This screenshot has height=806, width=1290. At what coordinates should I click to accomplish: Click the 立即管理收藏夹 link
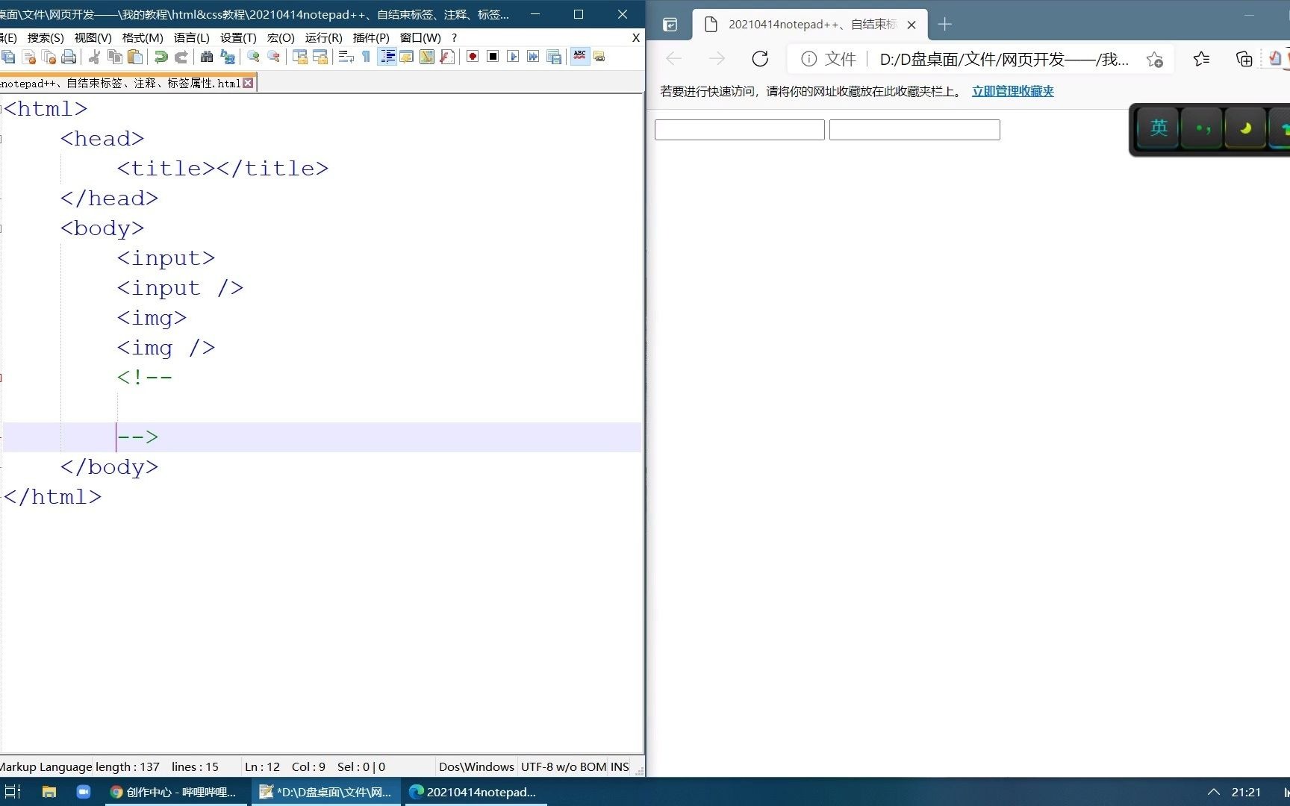pyautogui.click(x=1012, y=91)
